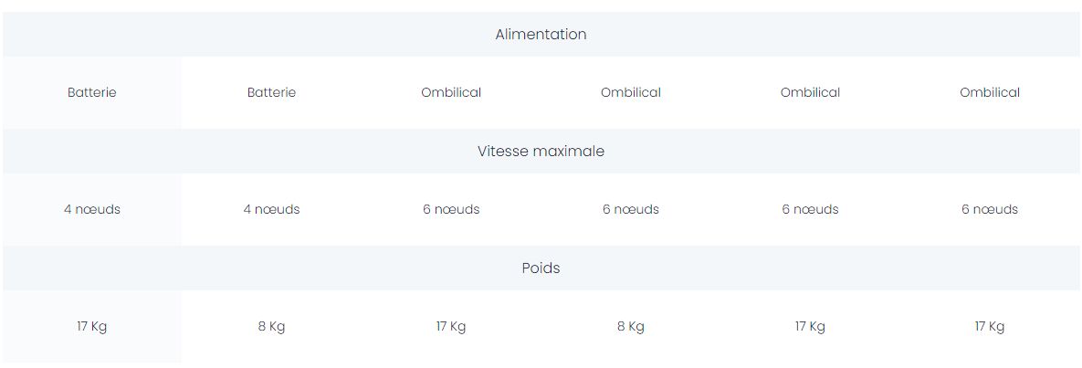Click 6 nœuds in the last column

tap(990, 209)
